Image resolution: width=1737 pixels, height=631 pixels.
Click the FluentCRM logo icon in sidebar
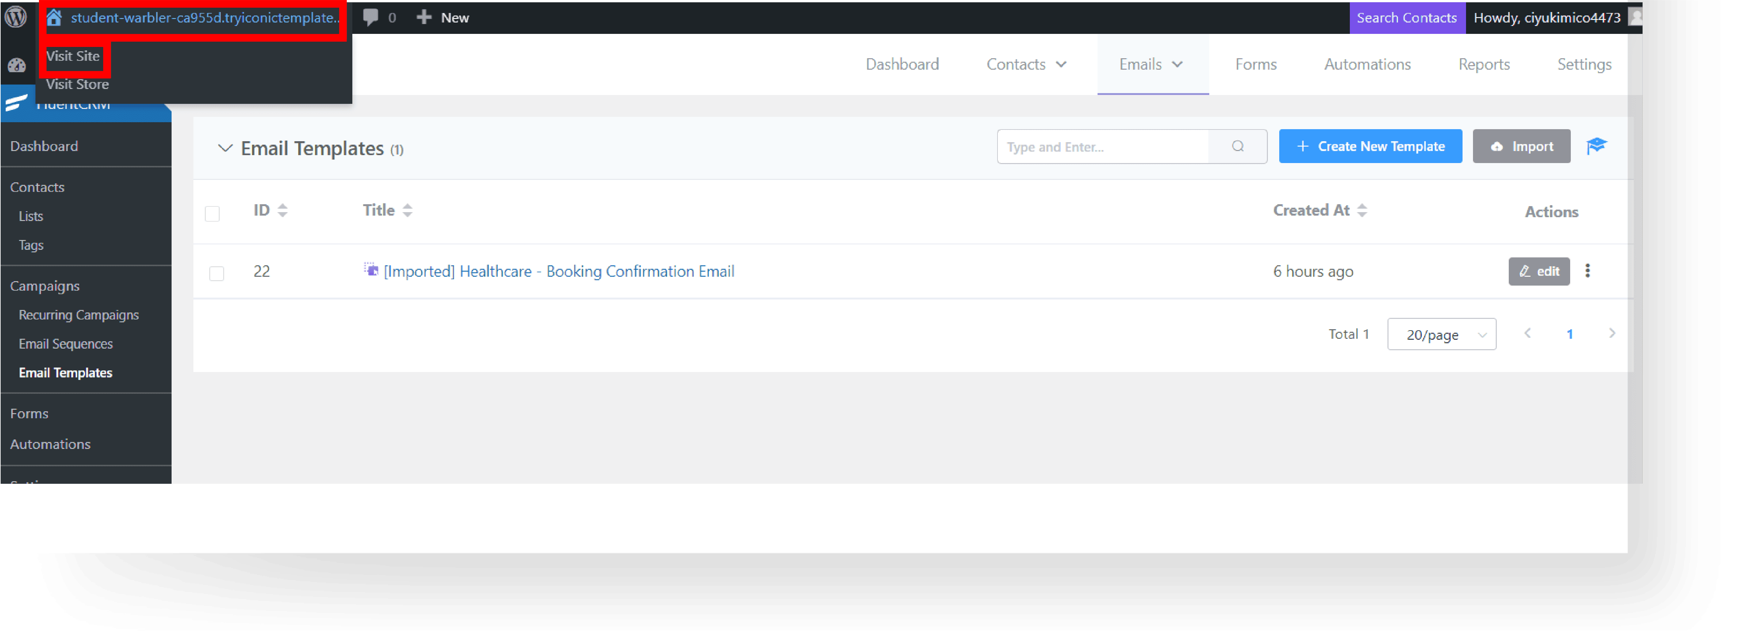(16, 103)
